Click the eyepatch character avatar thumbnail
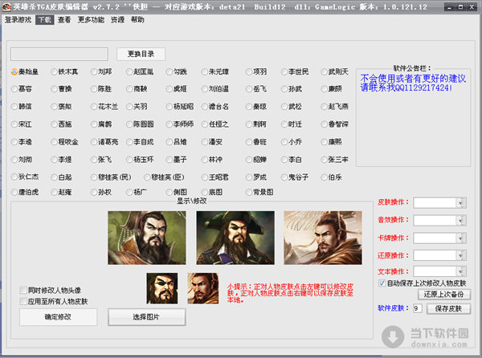 pyautogui.click(x=161, y=288)
